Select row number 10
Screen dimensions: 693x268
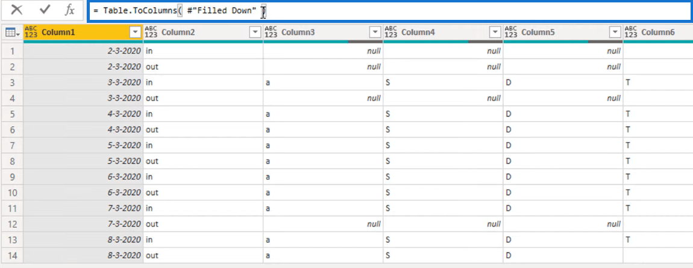[12, 193]
